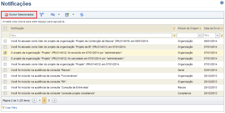
Task: Click the "Projeto de Contenção de Riscos" notification text
Action: [80, 41]
